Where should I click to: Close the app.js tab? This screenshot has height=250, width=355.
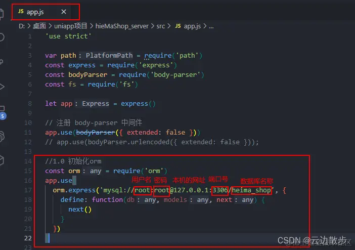pyautogui.click(x=64, y=12)
